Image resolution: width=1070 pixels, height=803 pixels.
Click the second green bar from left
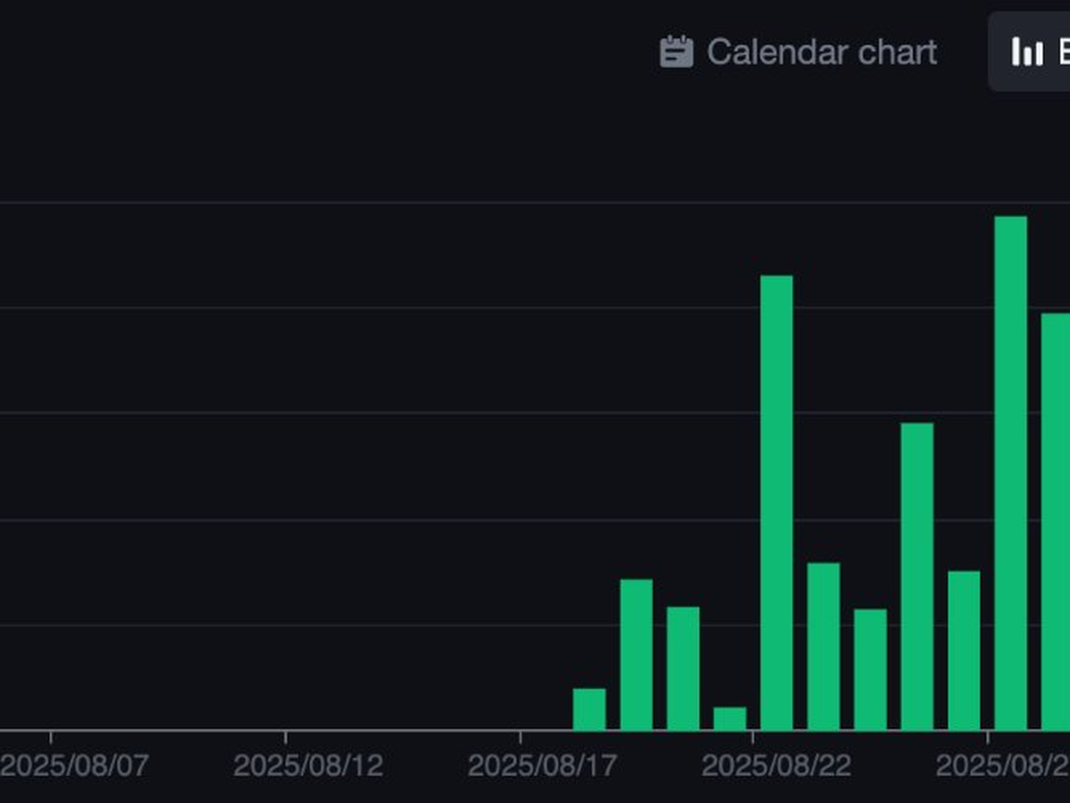[x=636, y=655]
